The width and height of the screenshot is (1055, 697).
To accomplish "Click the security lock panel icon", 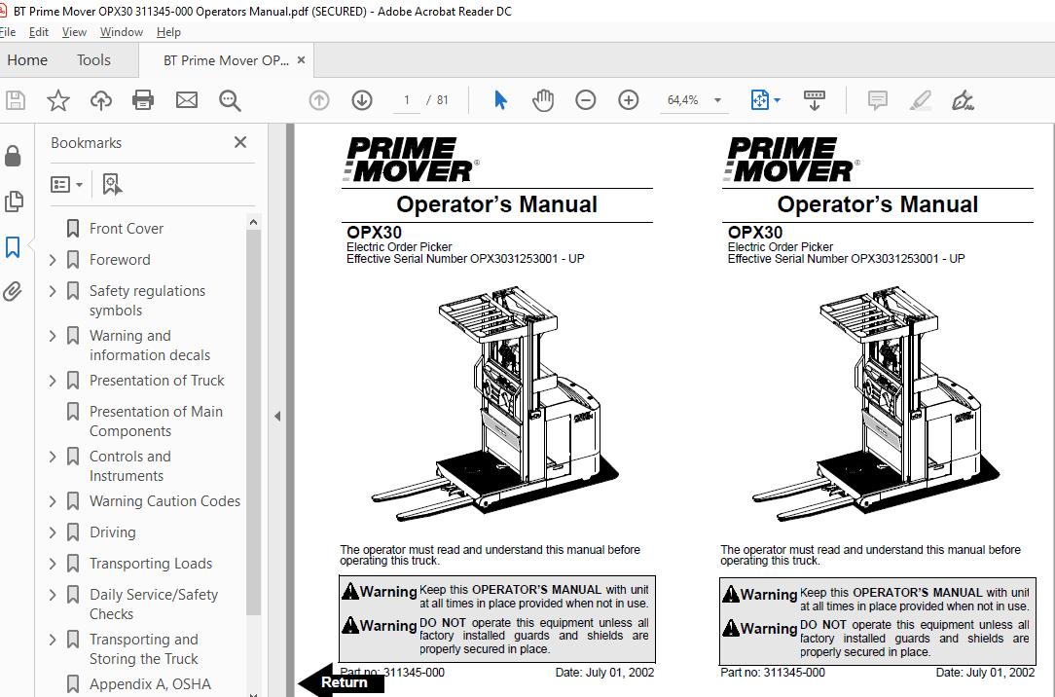I will coord(13,156).
